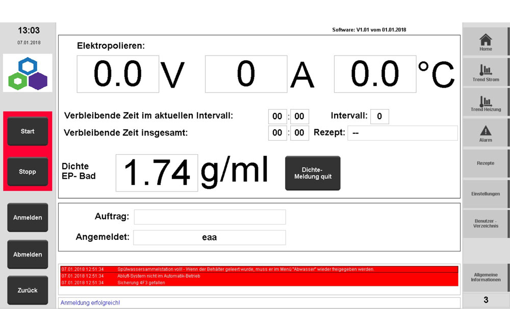Open the Einstellungen menu

pos(486,194)
